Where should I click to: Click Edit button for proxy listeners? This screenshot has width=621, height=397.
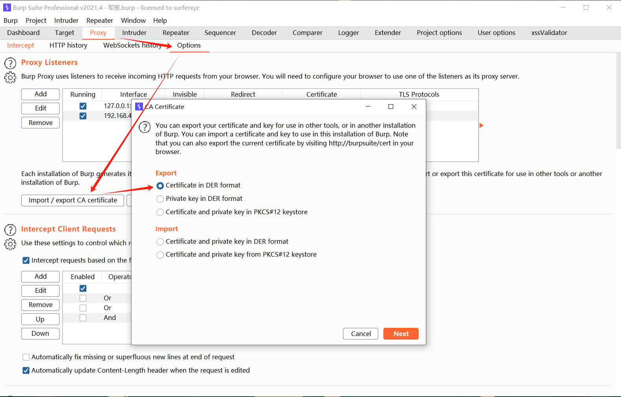coord(40,108)
